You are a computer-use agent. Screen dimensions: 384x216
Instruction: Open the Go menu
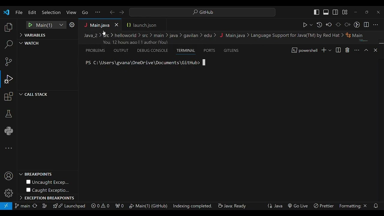coord(85,12)
